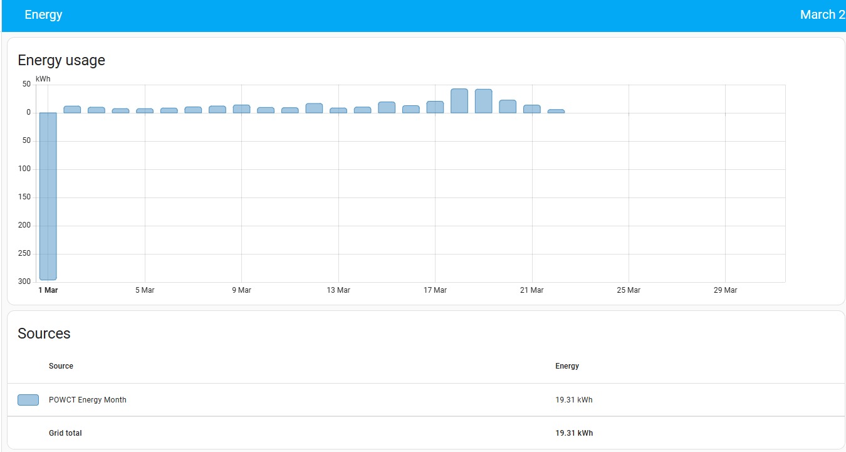Click the 2 Mar energy bar
The width and height of the screenshot is (846, 452).
pyautogui.click(x=72, y=109)
